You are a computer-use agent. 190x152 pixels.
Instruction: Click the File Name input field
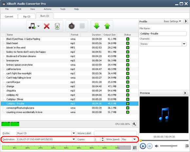click(163, 33)
